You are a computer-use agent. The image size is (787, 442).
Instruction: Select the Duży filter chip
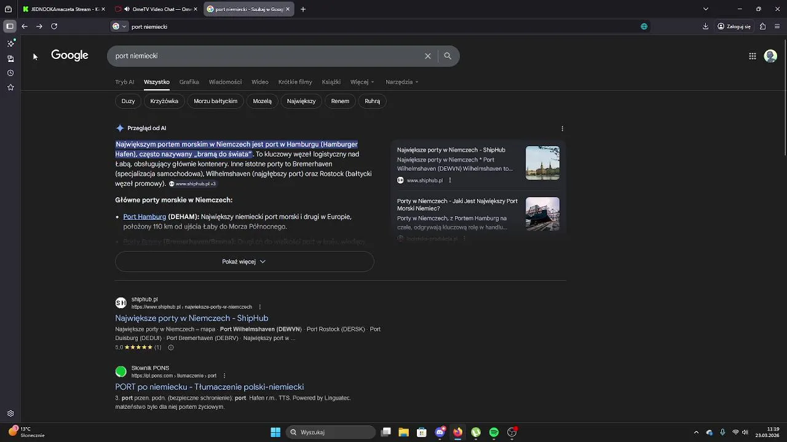click(128, 101)
